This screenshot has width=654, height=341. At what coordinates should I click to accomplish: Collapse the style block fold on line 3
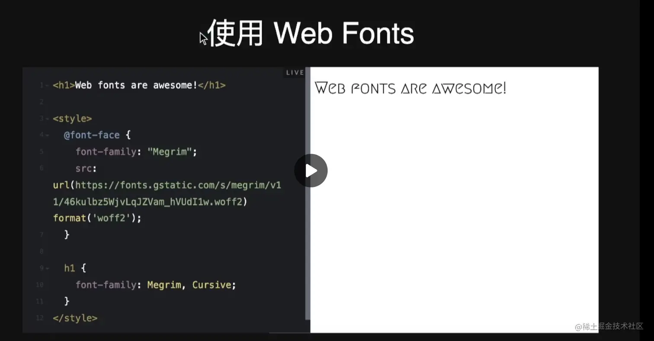pyautogui.click(x=48, y=119)
